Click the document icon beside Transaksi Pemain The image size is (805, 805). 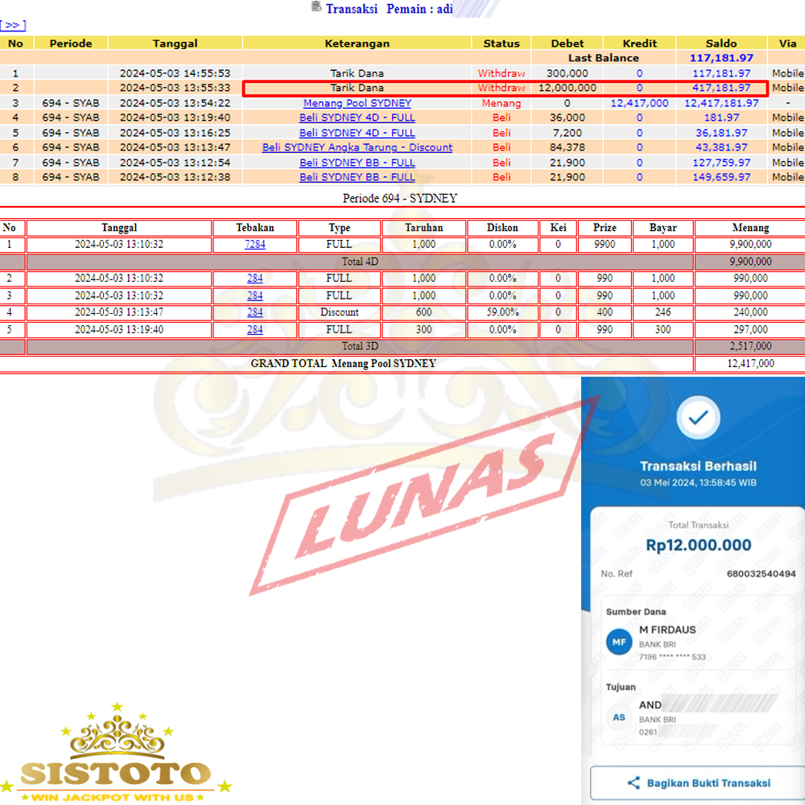pyautogui.click(x=316, y=7)
